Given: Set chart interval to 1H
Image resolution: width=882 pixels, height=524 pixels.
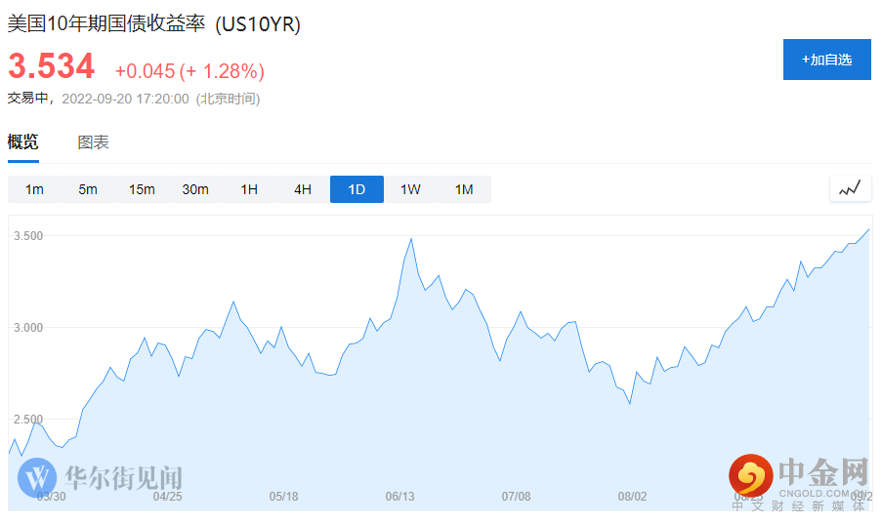Looking at the screenshot, I should pyautogui.click(x=249, y=189).
